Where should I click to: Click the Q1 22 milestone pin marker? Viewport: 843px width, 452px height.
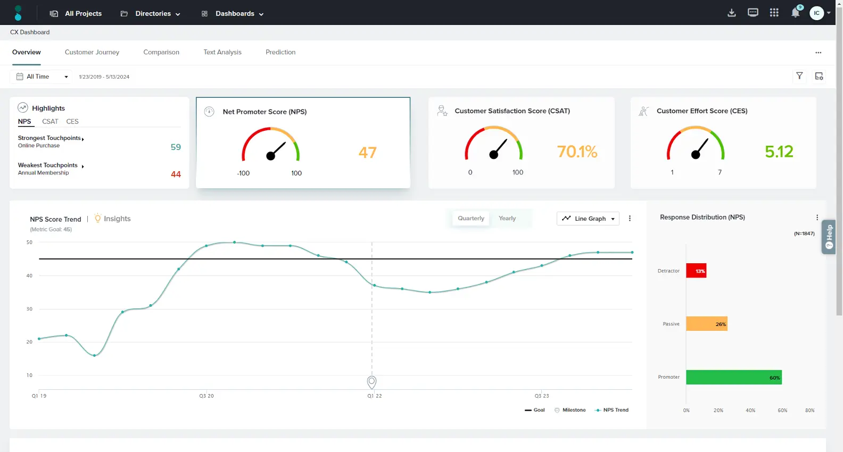coord(372,382)
